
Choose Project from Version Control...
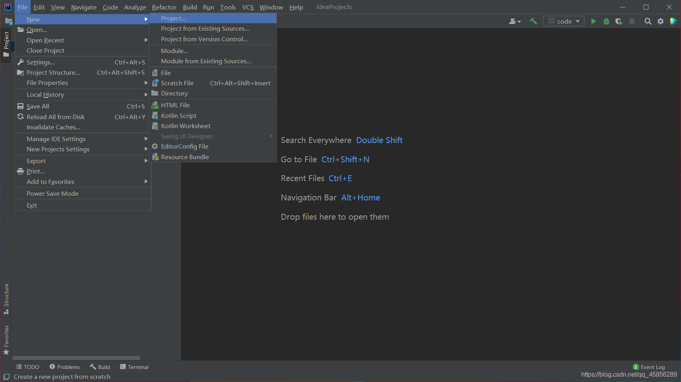(x=213, y=39)
